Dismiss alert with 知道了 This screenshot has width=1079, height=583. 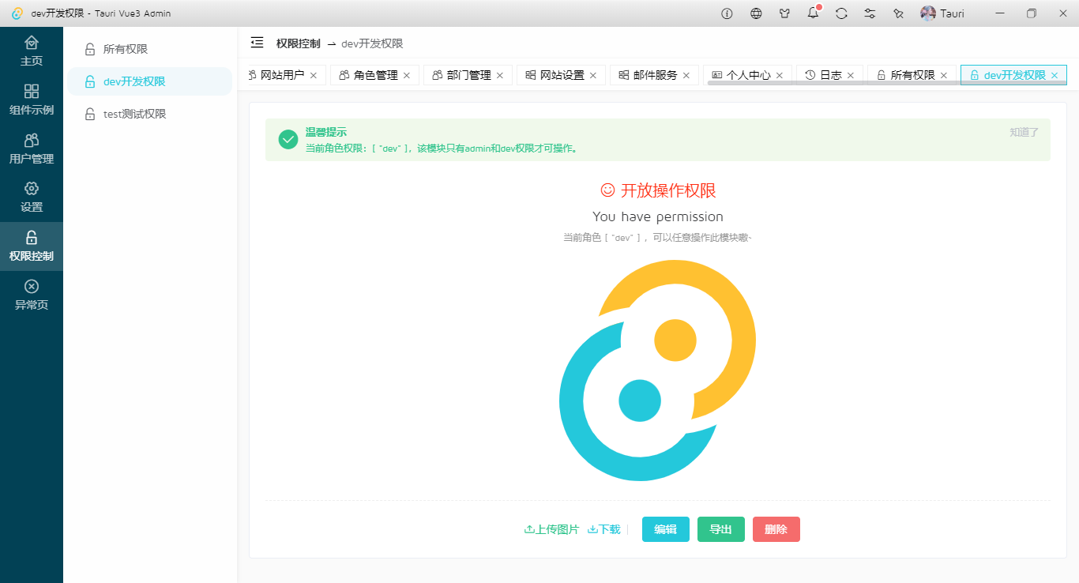click(x=1024, y=132)
